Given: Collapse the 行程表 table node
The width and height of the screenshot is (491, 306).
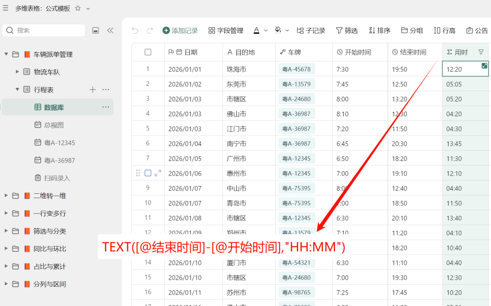Looking at the screenshot, I should [17, 90].
